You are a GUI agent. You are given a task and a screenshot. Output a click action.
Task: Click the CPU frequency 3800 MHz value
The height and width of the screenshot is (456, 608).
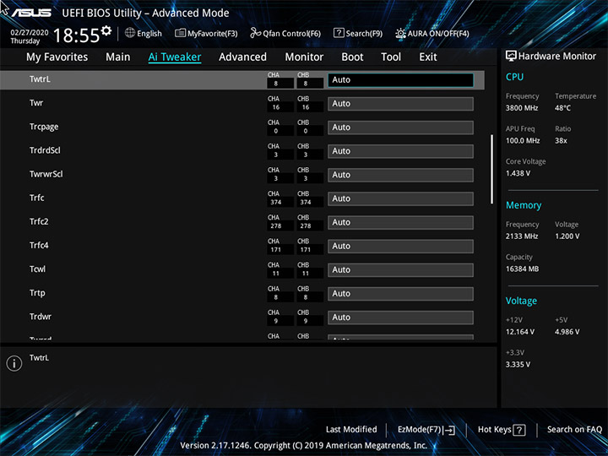point(522,108)
